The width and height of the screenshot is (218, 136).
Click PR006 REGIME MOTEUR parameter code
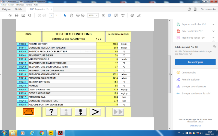pyautogui.click(x=22, y=44)
